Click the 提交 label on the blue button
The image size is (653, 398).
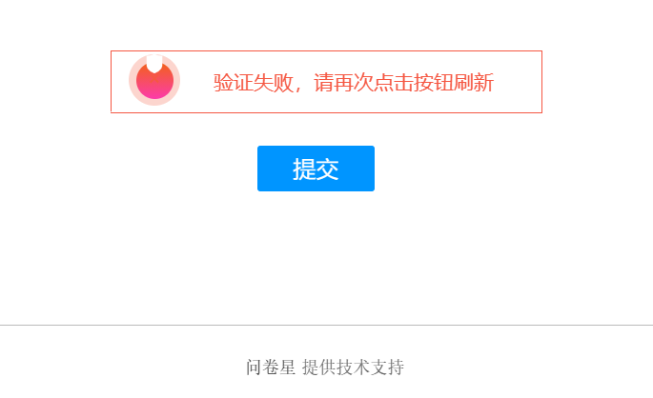tap(316, 169)
